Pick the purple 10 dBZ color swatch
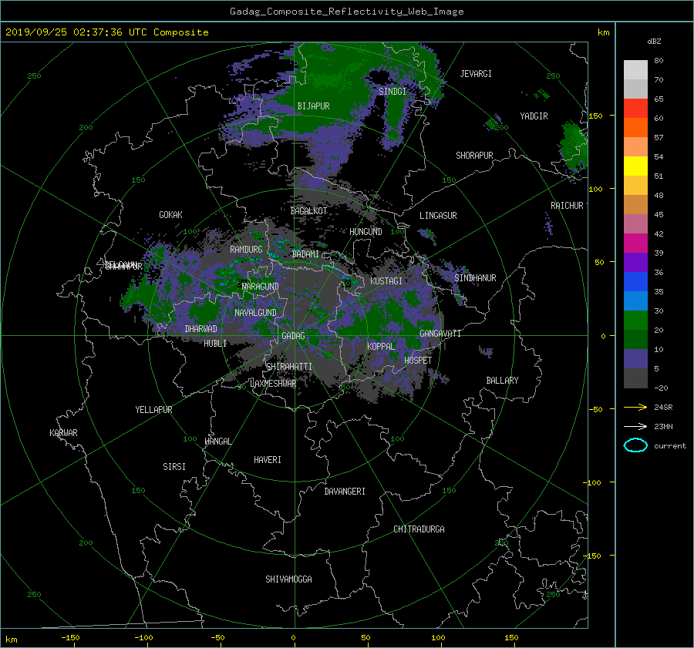This screenshot has height=648, width=694. [x=635, y=359]
